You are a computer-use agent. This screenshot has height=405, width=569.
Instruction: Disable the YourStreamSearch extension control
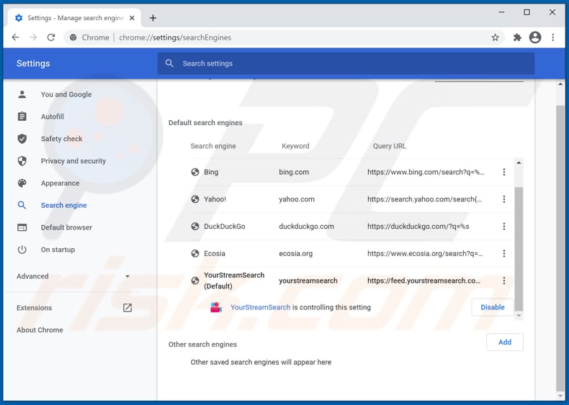pyautogui.click(x=493, y=307)
